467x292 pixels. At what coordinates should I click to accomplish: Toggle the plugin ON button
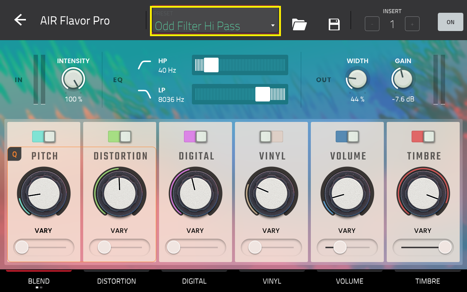point(451,22)
